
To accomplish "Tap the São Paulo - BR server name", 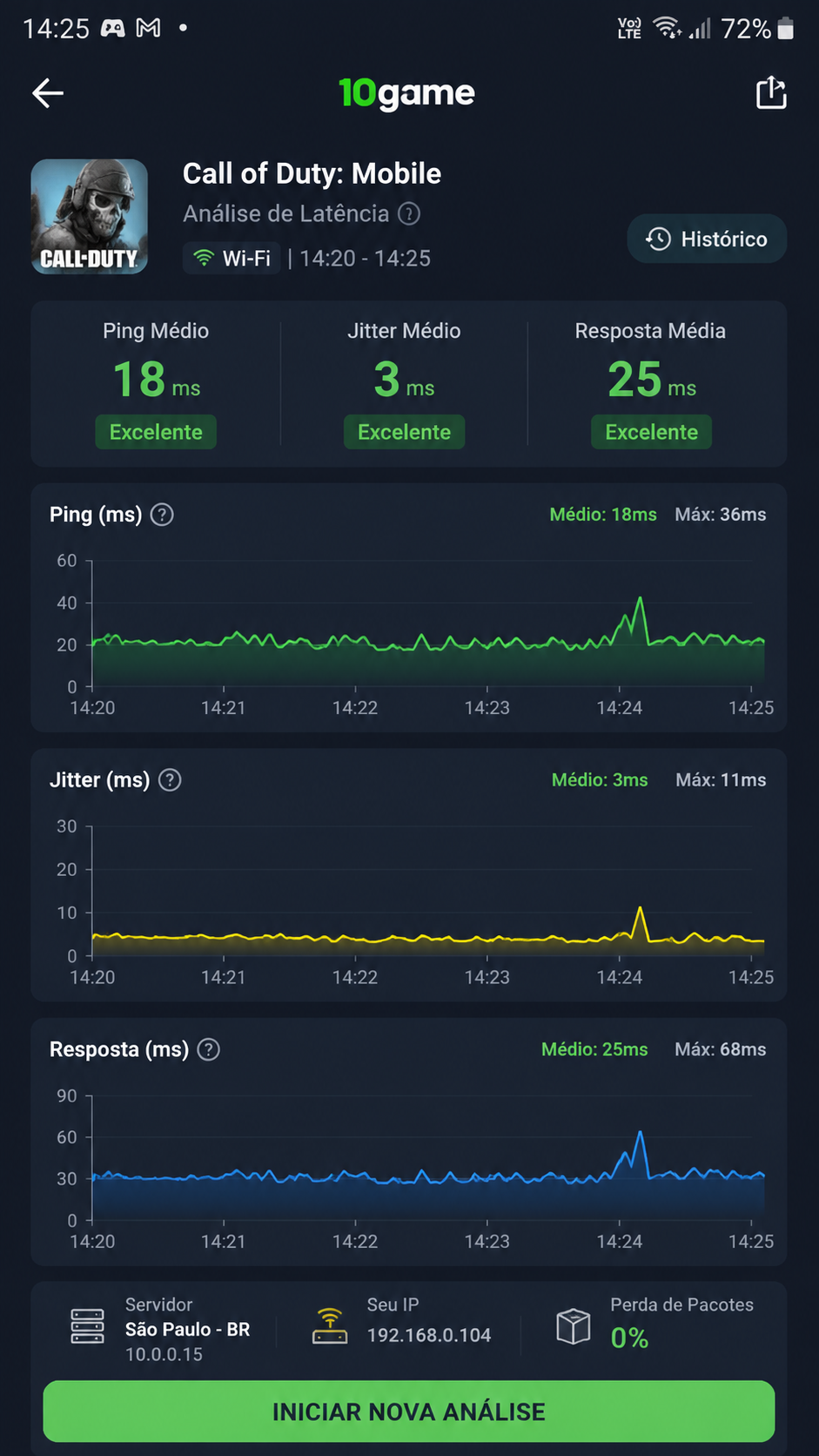I will [x=187, y=1330].
